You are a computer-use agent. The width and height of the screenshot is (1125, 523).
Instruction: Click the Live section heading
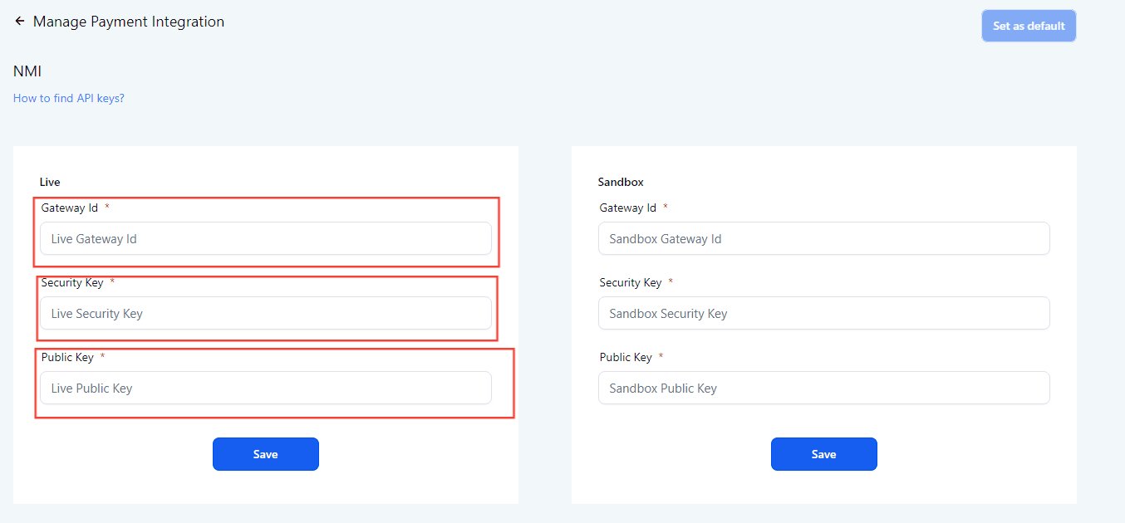click(50, 182)
